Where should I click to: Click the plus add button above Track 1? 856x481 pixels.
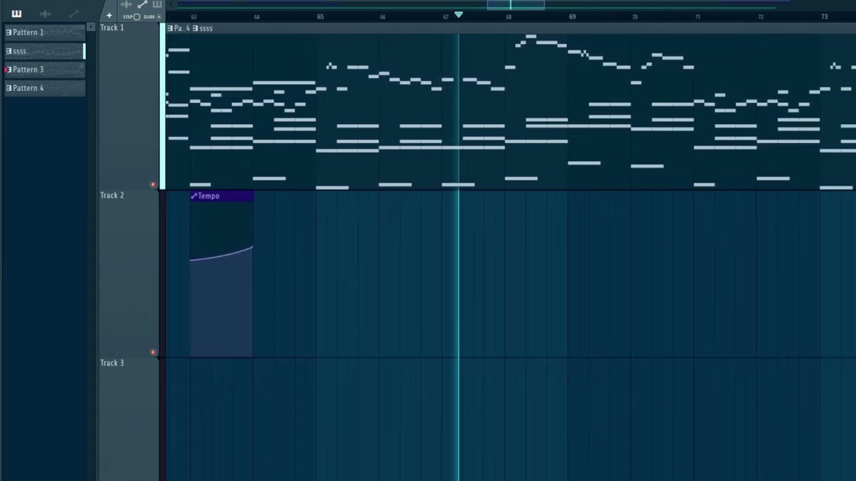(109, 15)
